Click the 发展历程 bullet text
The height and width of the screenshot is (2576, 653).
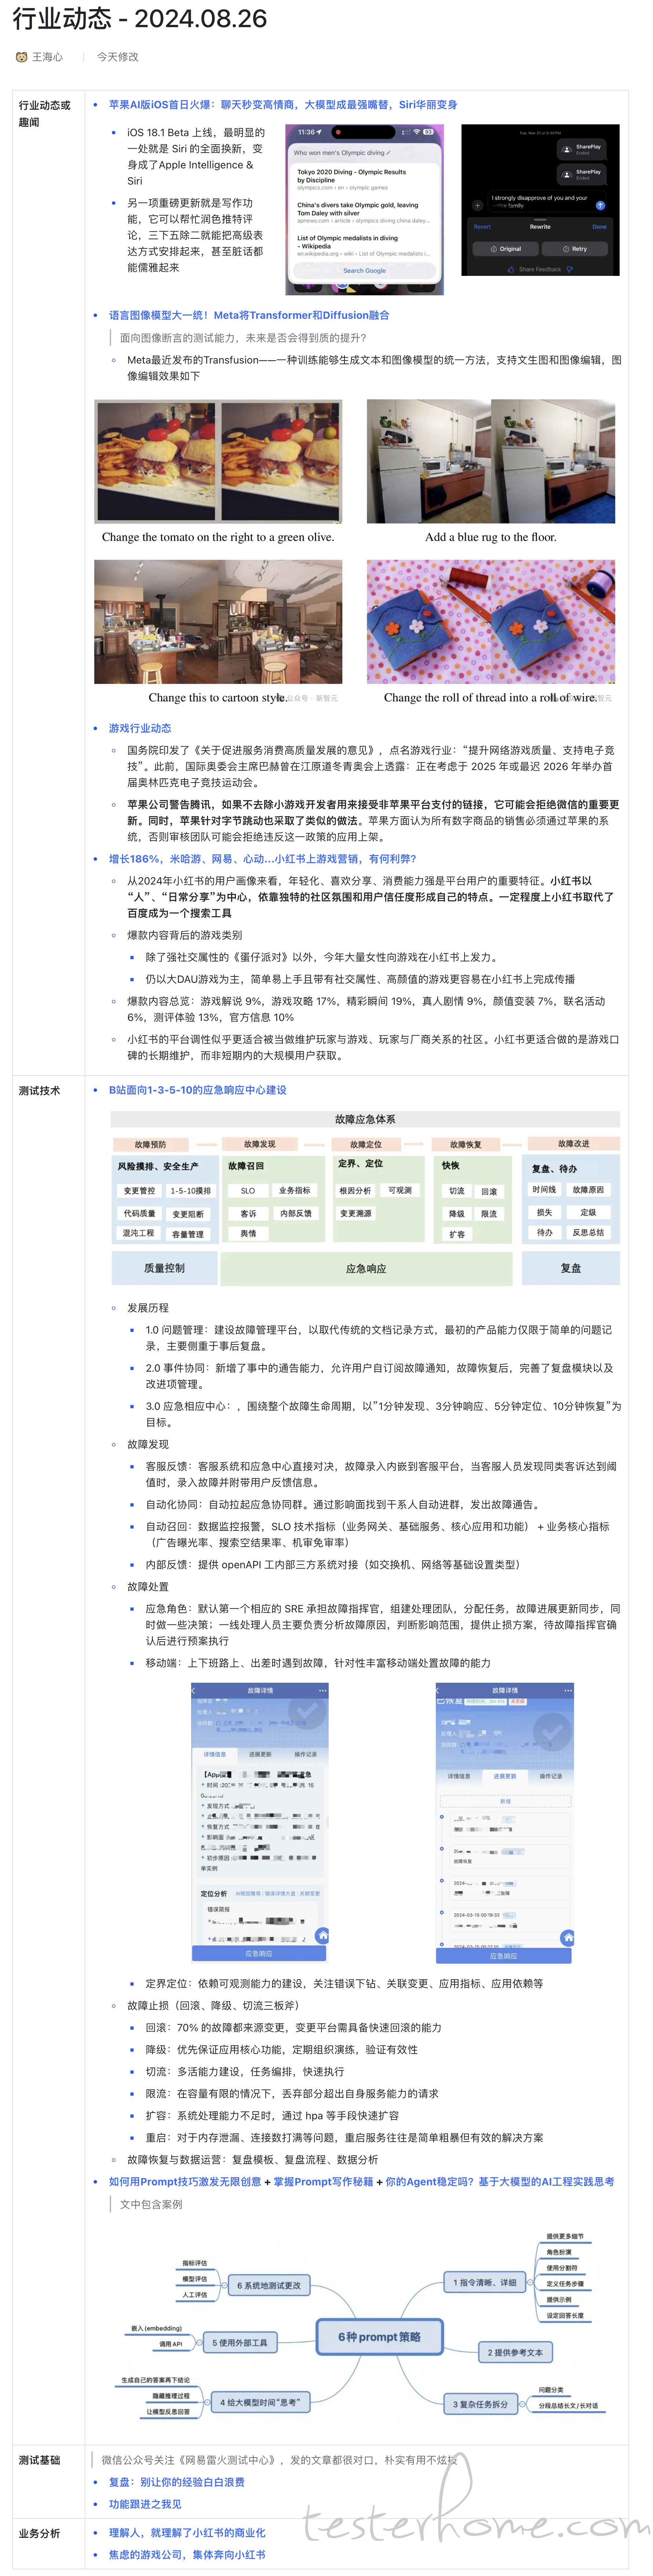pyautogui.click(x=148, y=1308)
